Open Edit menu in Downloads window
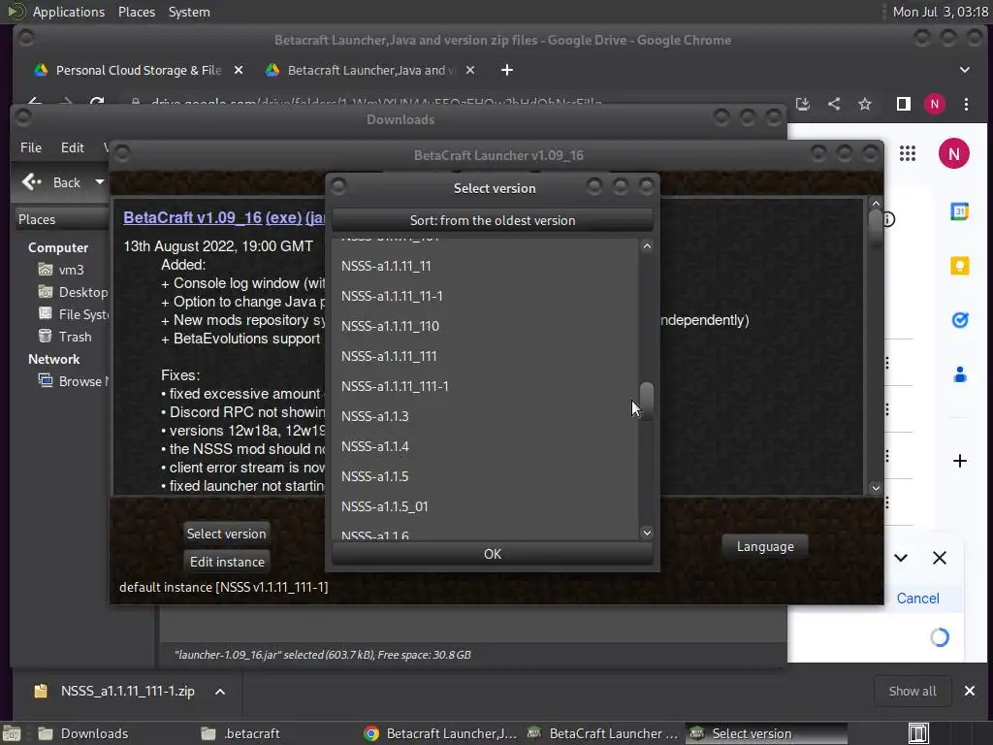Image resolution: width=993 pixels, height=745 pixels. [x=72, y=147]
